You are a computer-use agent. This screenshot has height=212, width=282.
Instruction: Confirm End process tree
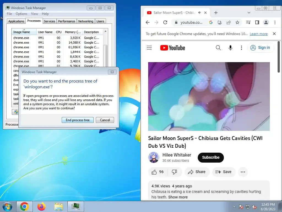(x=77, y=120)
